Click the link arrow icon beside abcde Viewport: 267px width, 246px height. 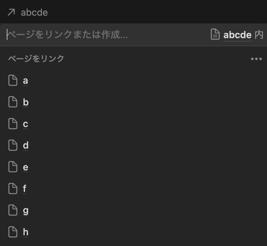click(x=11, y=12)
